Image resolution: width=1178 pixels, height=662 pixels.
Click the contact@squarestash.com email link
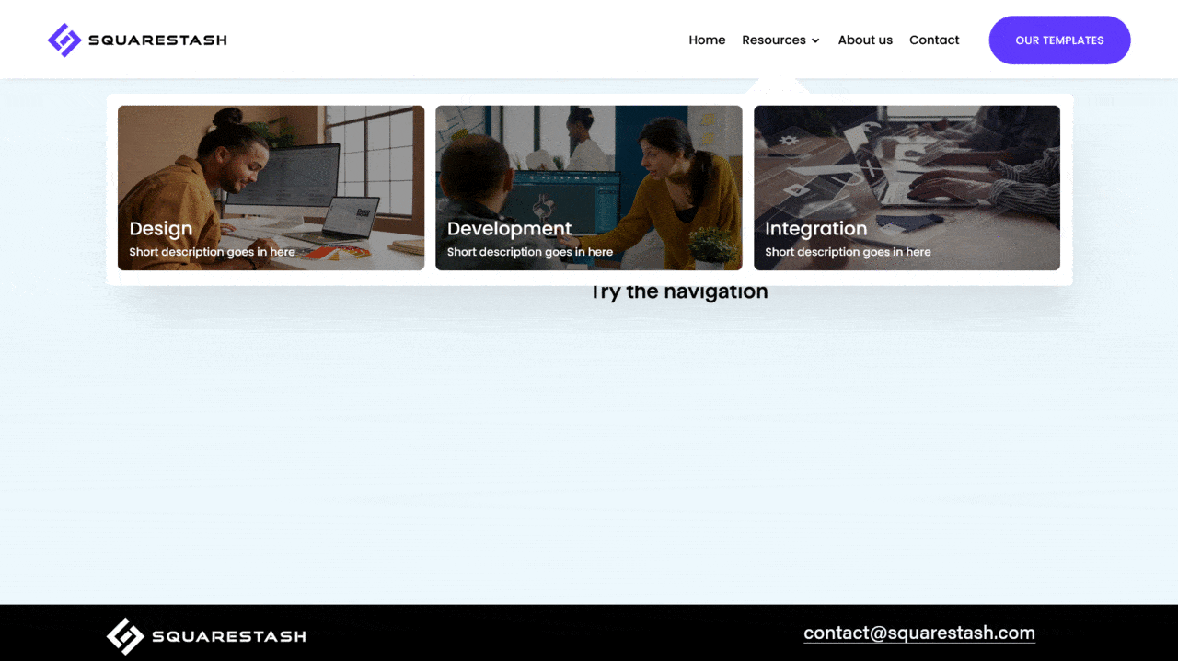918,633
